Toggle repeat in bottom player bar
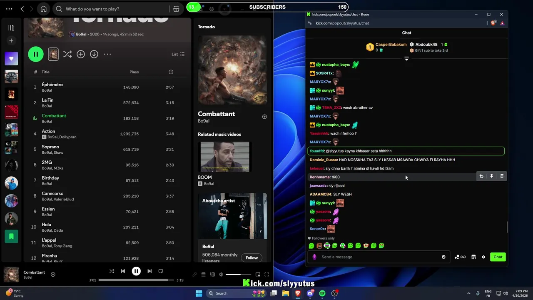Viewport: 533px width, 300px height. tap(161, 271)
